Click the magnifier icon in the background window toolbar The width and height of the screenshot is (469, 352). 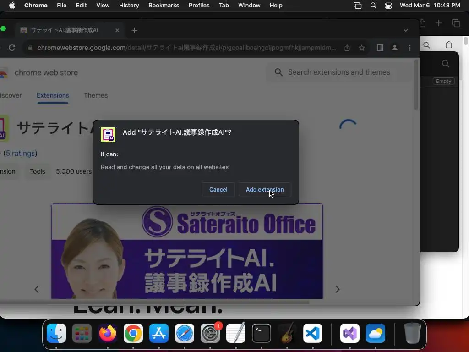pyautogui.click(x=426, y=45)
